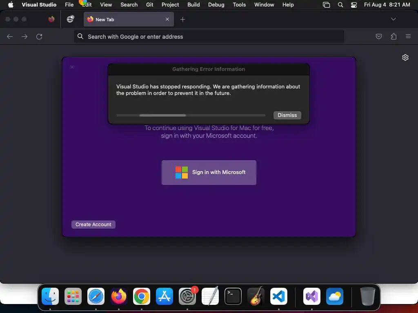This screenshot has width=418, height=313.
Task: Reload the current page
Action: (39, 36)
